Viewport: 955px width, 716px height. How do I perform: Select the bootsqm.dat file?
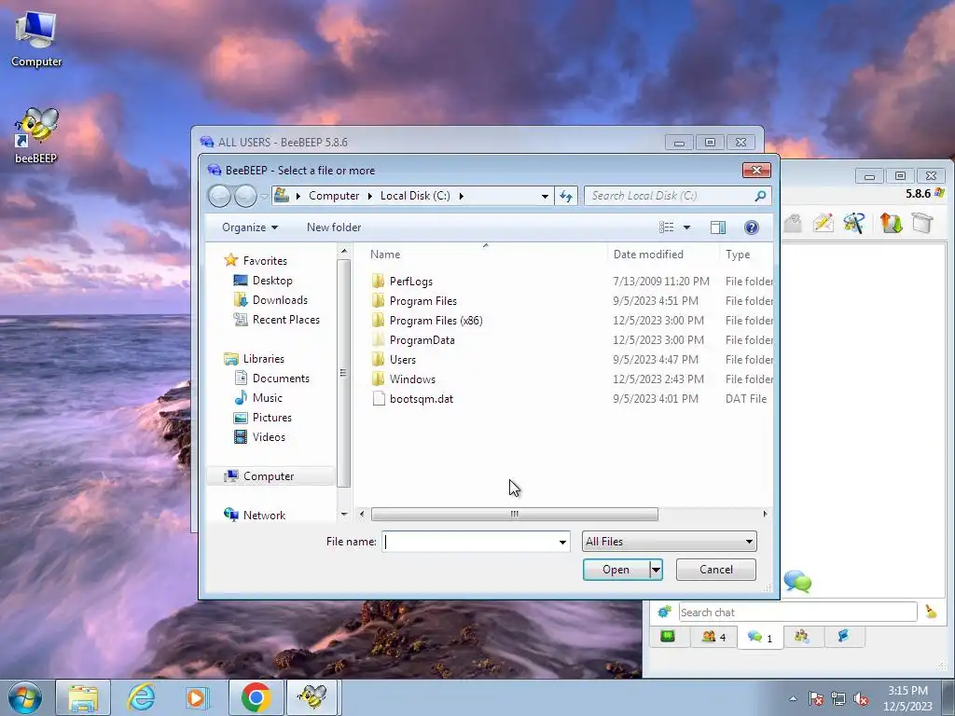(421, 399)
